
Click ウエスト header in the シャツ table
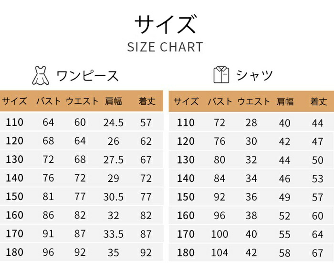coord(254,101)
